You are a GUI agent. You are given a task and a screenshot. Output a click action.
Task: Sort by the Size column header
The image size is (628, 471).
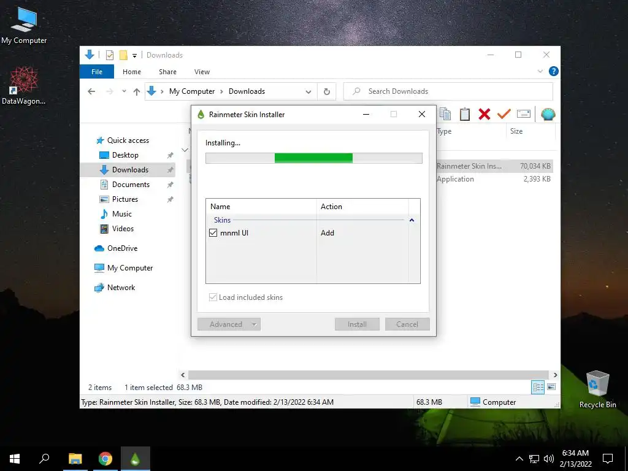pos(530,131)
